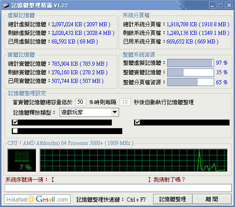
Task: Click the 記憶體整理 button
Action: (173, 199)
